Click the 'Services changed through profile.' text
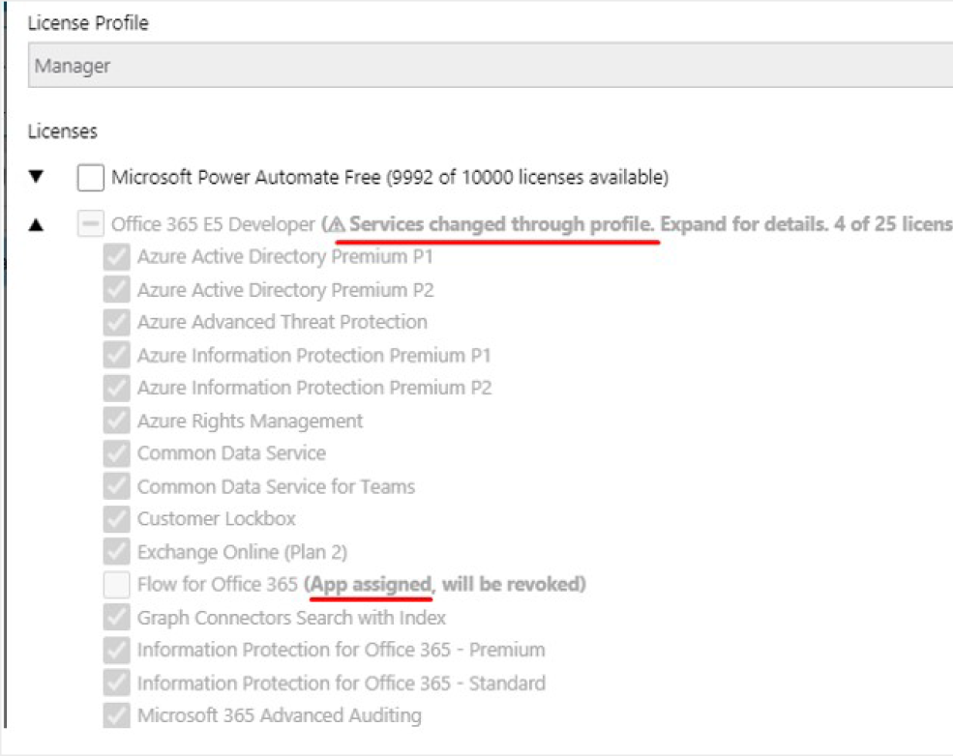Screen dimensions: 953x756 pos(501,224)
